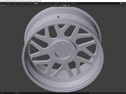The height and width of the screenshot is (94, 126).
Task: Switch to the Layout workspace tab
Action: (x=2, y=4)
